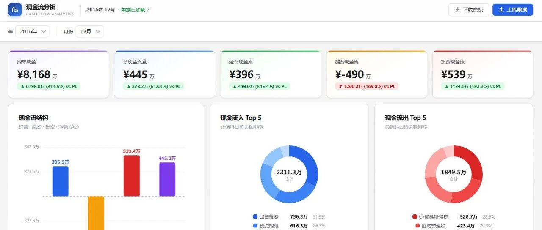542x230 pixels.
Task: Click the red 539.4万 bar in chart
Action: pos(132,175)
